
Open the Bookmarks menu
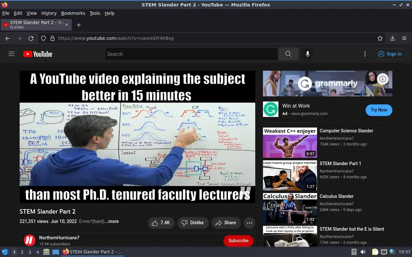tap(73, 13)
